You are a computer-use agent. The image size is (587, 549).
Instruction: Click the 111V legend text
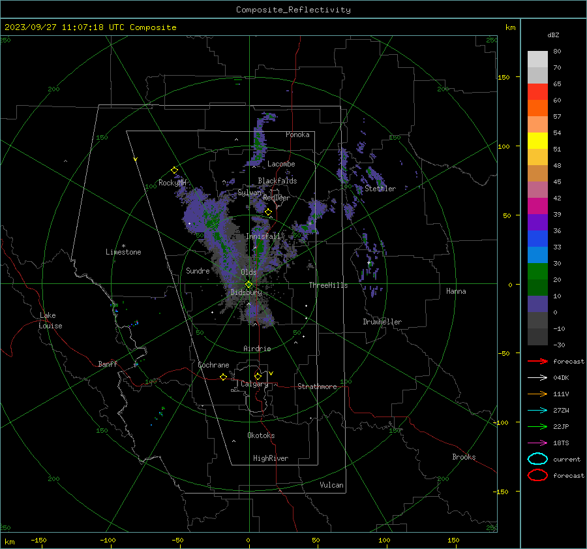coord(561,394)
